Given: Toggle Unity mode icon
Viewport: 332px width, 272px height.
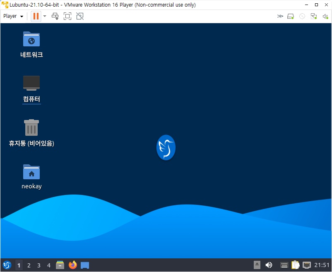Looking at the screenshot, I should click(x=80, y=16).
